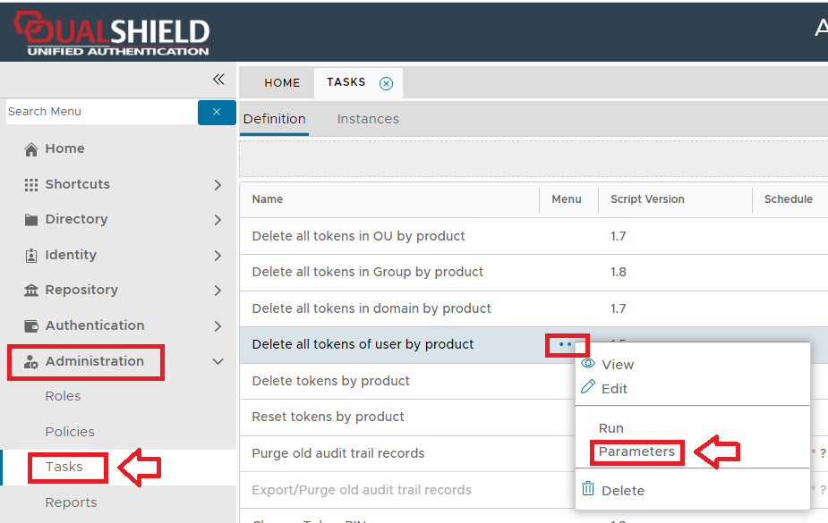This screenshot has width=828, height=523.
Task: Click the Authentication wallet icon
Action: pyautogui.click(x=31, y=326)
